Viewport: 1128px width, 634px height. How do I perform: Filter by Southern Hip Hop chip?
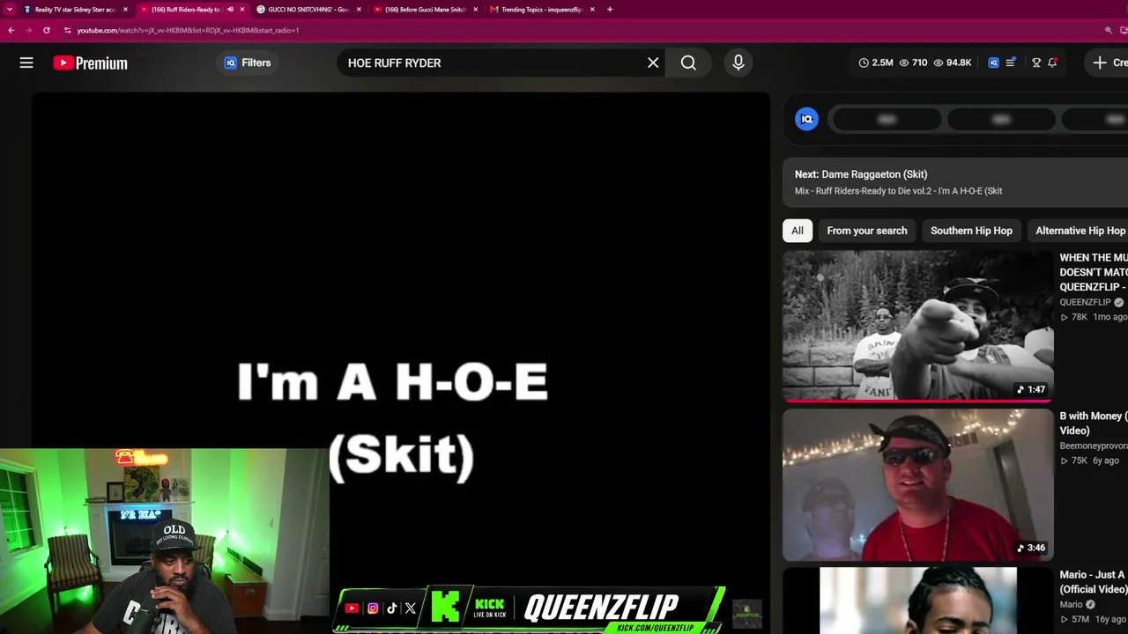tap(971, 231)
